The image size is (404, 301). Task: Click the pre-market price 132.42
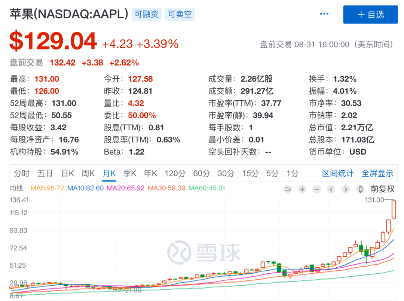[62, 63]
